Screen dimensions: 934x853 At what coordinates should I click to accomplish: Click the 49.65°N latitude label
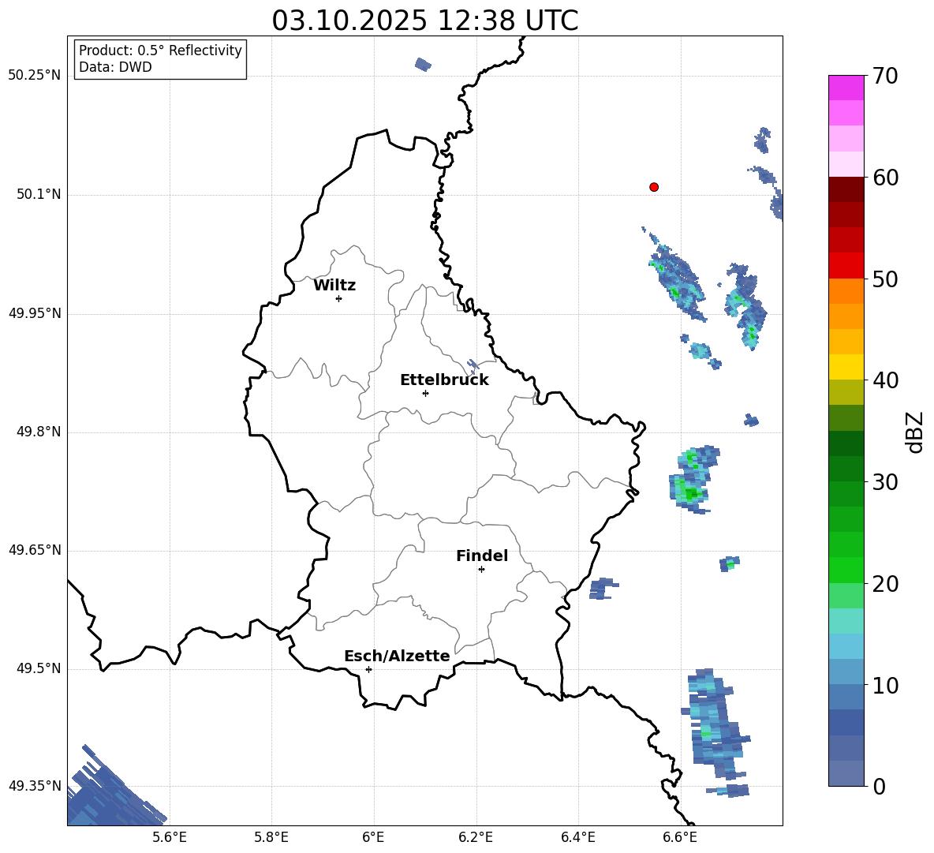34,550
